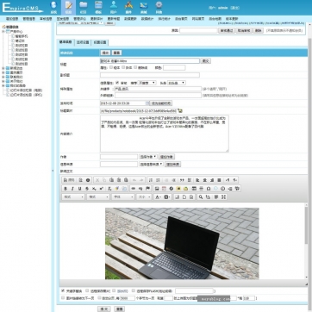Expand the 关于我们 tree node

(3, 81)
